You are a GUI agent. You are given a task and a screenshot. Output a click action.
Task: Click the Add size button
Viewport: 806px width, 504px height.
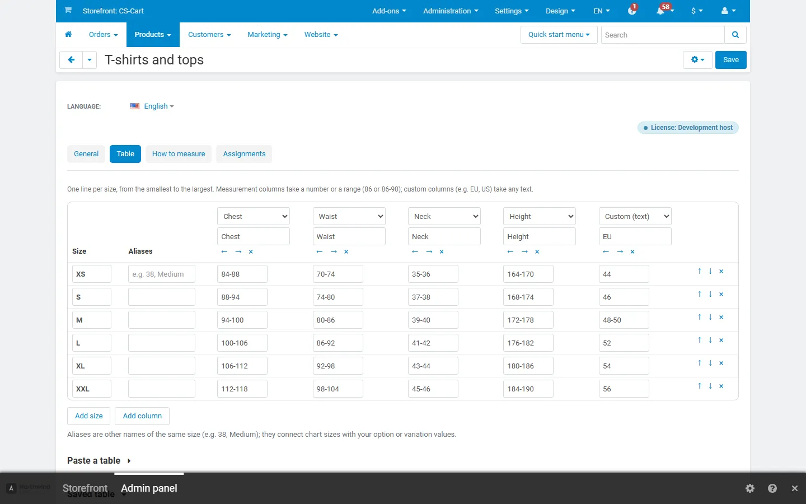(x=89, y=416)
